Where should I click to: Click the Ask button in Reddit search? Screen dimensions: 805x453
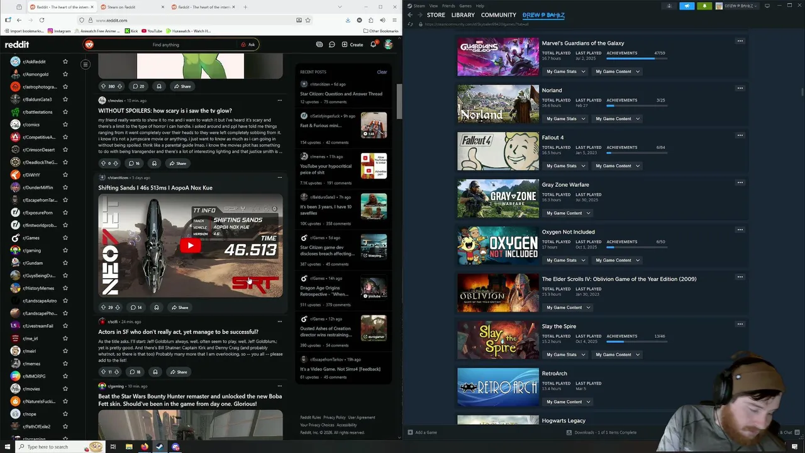point(248,45)
